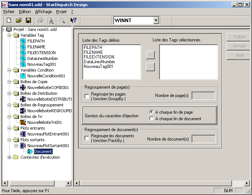Enable Regroupe les documents checkbox
The width and height of the screenshot is (252, 195).
pos(87,138)
